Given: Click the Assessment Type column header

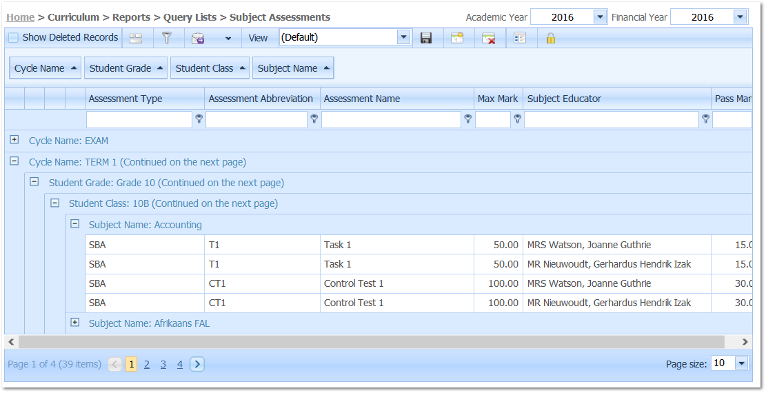Looking at the screenshot, I should click(145, 99).
